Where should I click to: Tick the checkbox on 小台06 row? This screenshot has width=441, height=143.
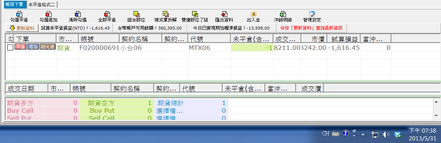click(10, 48)
